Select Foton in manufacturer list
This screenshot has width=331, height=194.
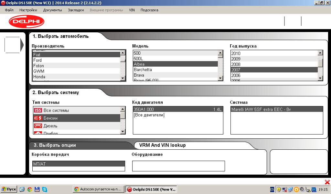(x=76, y=66)
